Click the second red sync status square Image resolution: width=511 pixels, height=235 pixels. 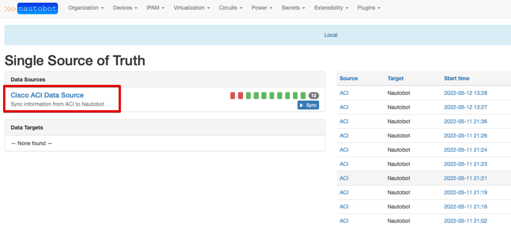tap(241, 95)
